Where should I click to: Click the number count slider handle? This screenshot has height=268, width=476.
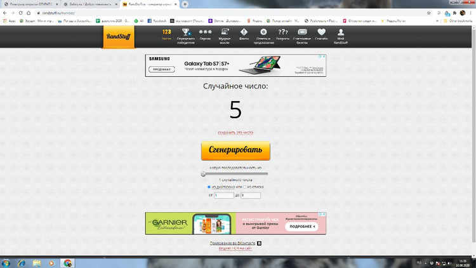[203, 173]
